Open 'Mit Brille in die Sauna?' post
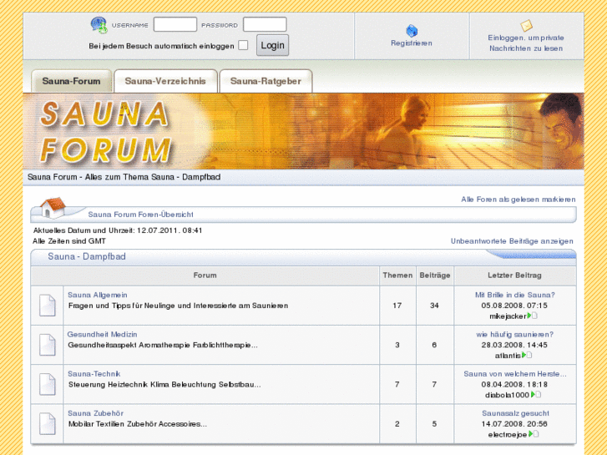This screenshot has height=455, width=607. click(x=514, y=295)
